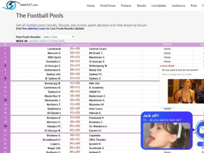Go to the Pools Forum page
This screenshot has width=204, height=153.
108,6
